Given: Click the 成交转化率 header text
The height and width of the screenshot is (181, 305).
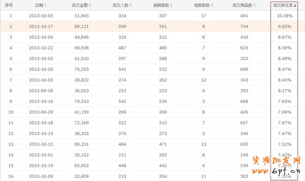Looking at the screenshot, I should point(283,5).
